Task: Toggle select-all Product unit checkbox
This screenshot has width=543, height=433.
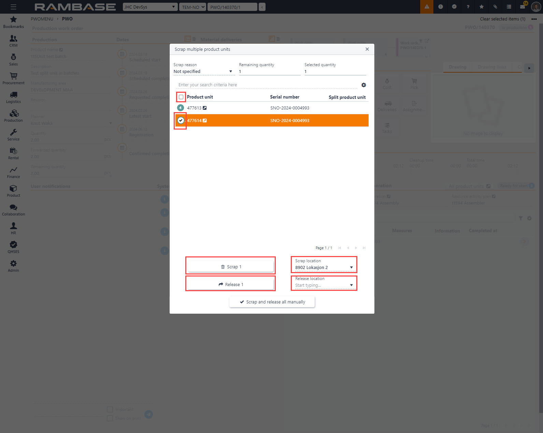Action: coord(181,97)
